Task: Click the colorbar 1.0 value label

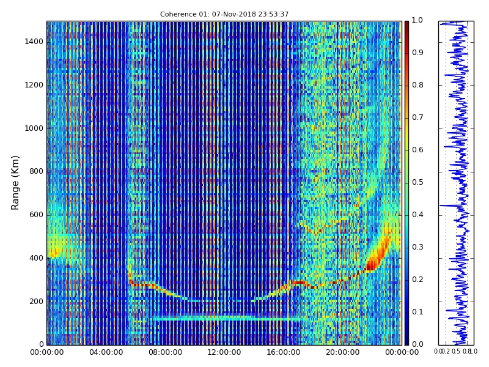Action: click(x=417, y=20)
